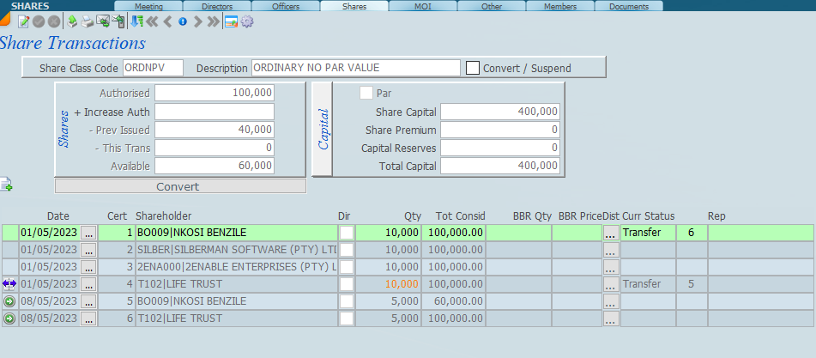Viewport: 816px width, 358px height.
Task: Open settings gear icon in toolbar
Action: [x=247, y=21]
